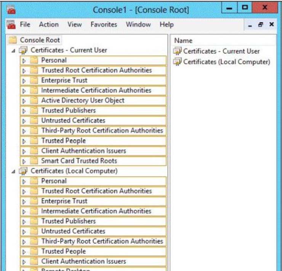Expand Current User Enterprise Trust
The image size is (282, 271).
click(24, 81)
